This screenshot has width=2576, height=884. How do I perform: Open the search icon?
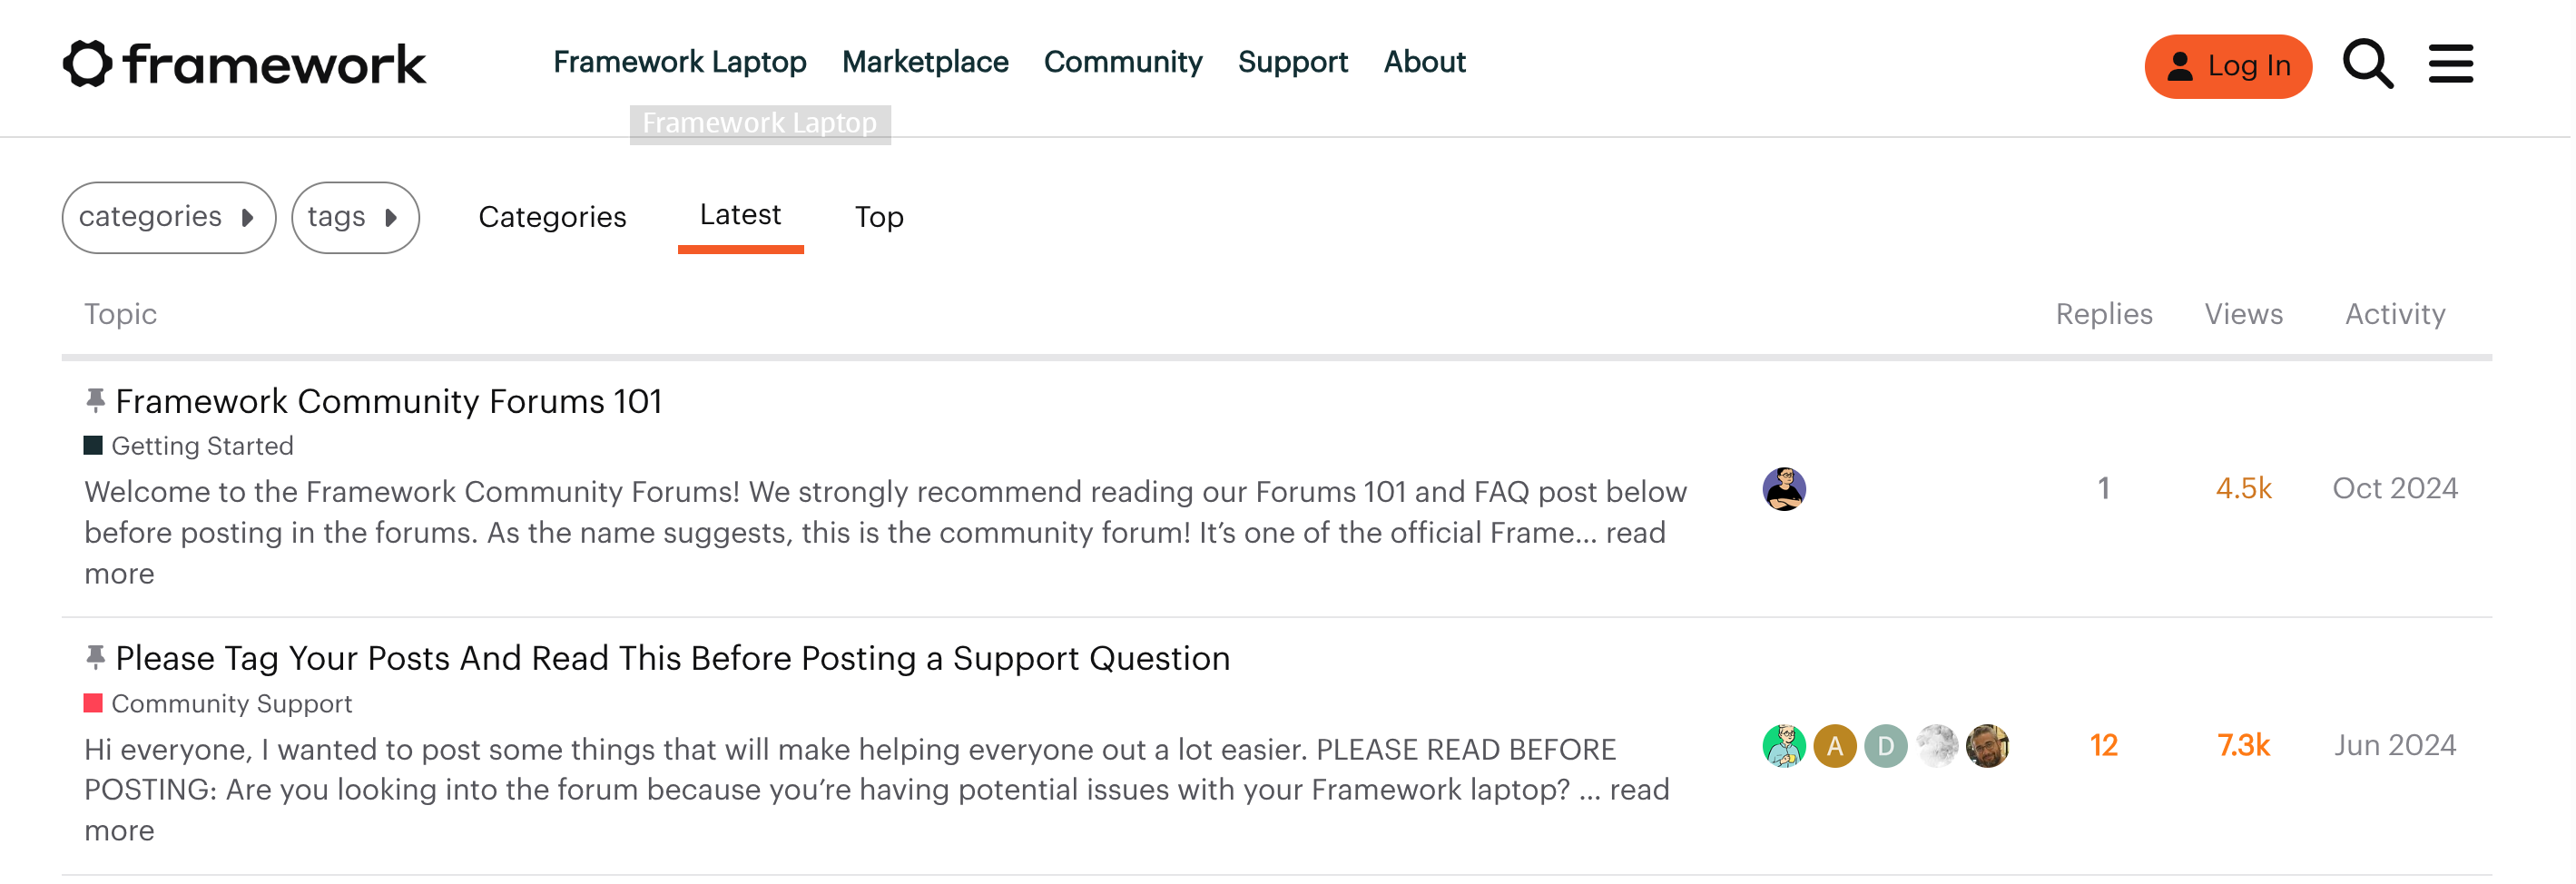2366,64
